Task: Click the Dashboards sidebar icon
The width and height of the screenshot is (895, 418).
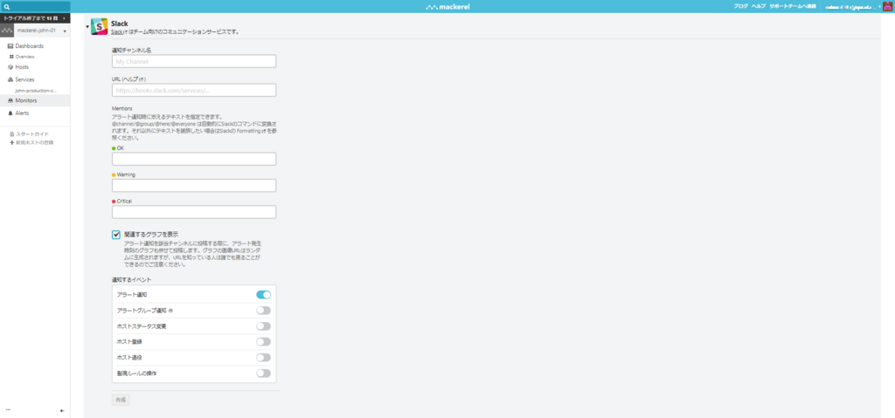Action: click(10, 46)
